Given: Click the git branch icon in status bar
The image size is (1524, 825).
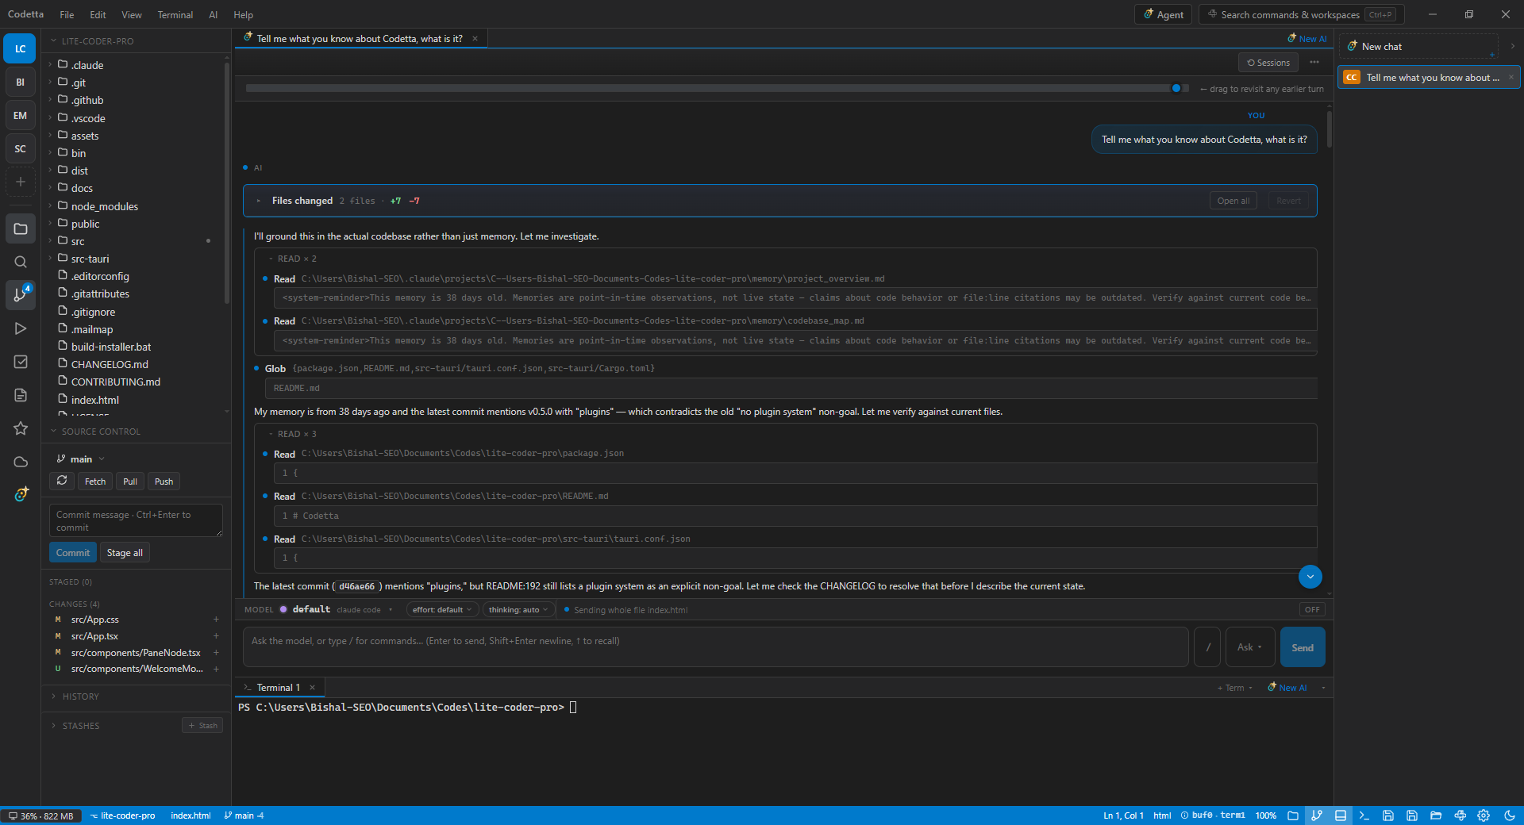Looking at the screenshot, I should coord(1317,815).
